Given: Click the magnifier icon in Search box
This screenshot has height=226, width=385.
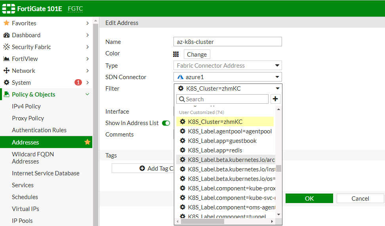Looking at the screenshot, I should pyautogui.click(x=182, y=99).
